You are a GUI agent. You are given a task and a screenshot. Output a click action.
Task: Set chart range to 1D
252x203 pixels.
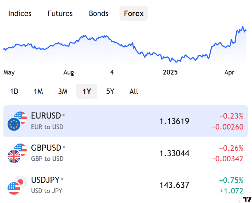(14, 91)
